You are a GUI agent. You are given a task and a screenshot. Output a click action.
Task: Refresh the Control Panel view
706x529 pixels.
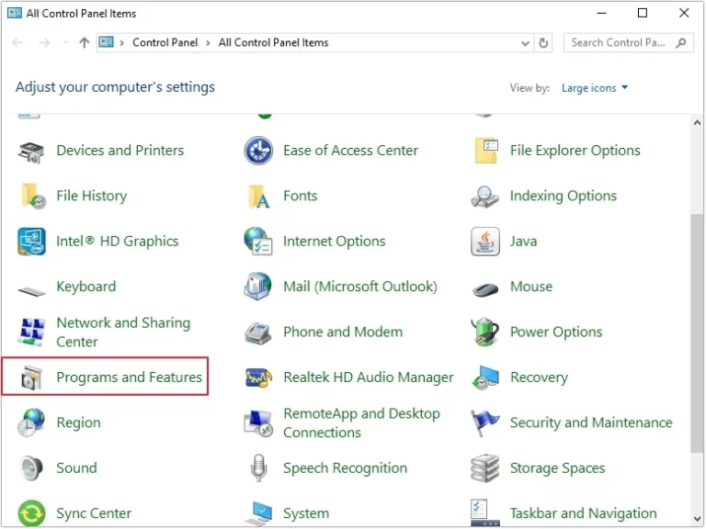(543, 43)
